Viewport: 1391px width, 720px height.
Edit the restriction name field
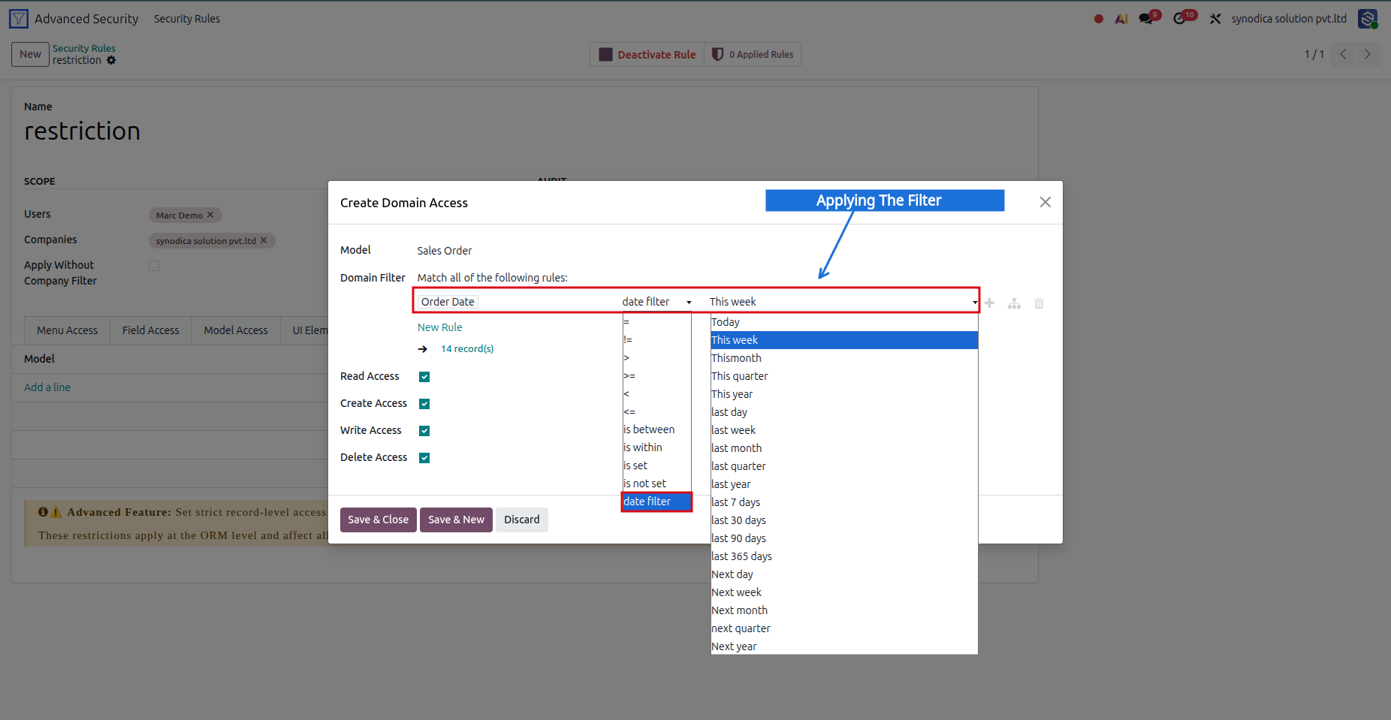pyautogui.click(x=83, y=131)
